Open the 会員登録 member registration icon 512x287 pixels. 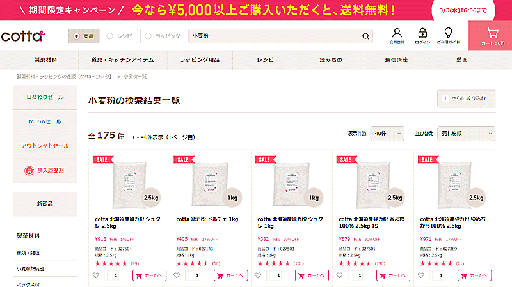click(x=397, y=35)
